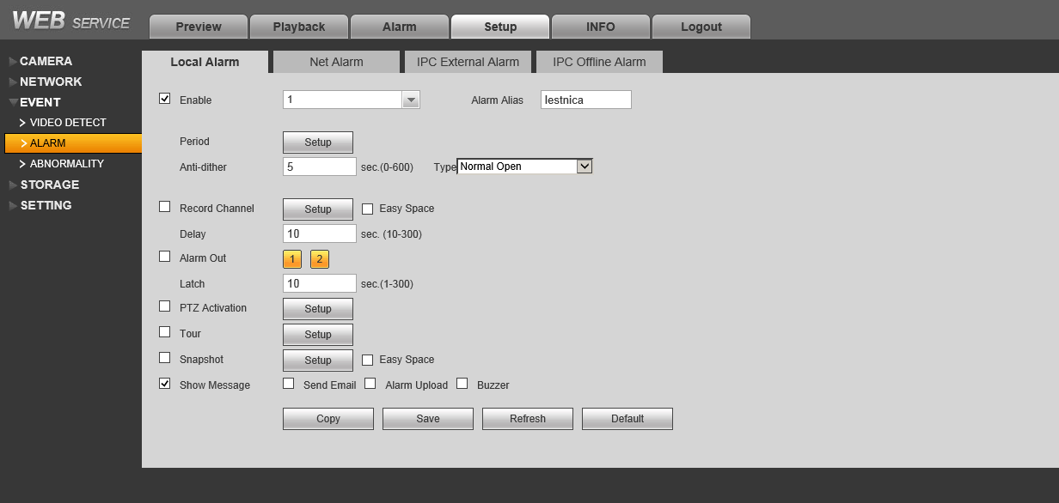Edit the Latch seconds field
1059x503 pixels.
tap(319, 283)
